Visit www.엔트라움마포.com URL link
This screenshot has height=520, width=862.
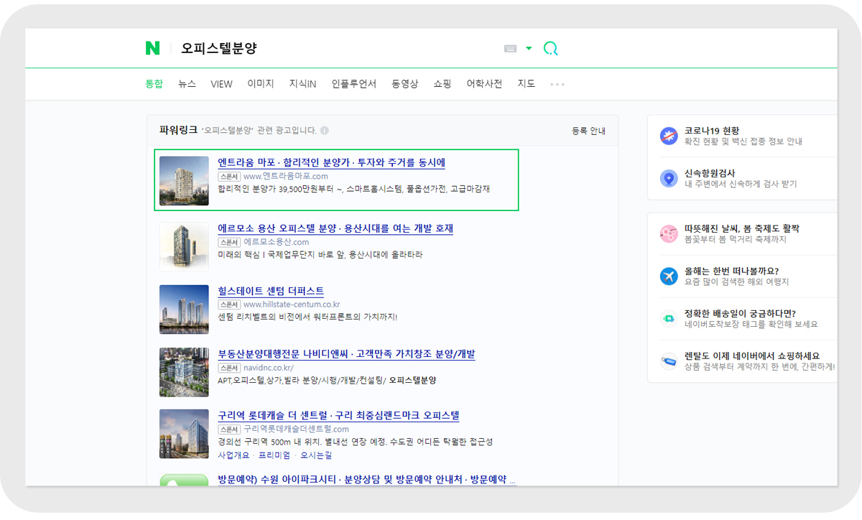pos(285,176)
